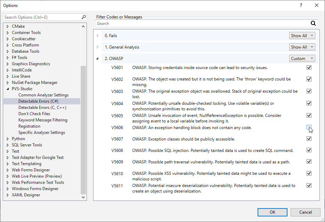Select Web Performance Test Tools item
The width and height of the screenshot is (325, 222).
38,182
